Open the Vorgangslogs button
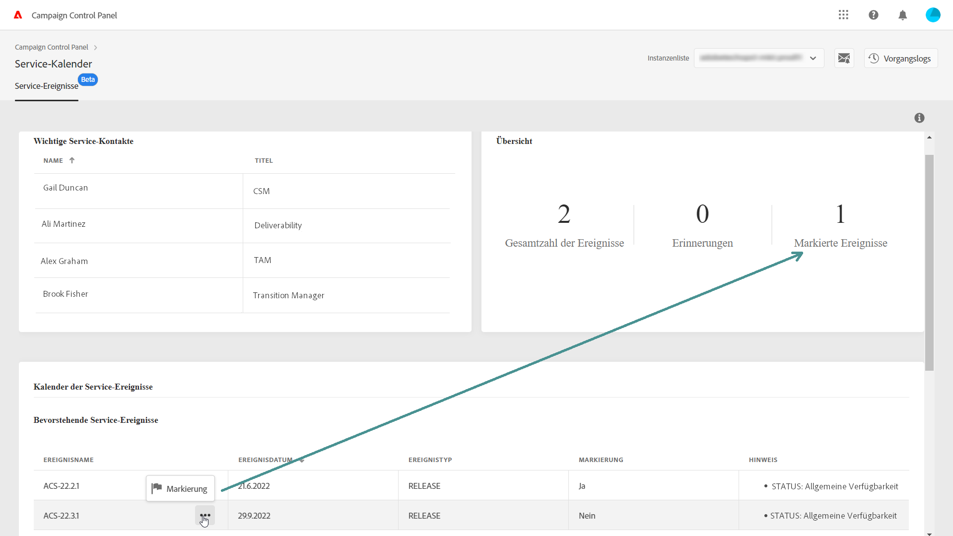This screenshot has height=536, width=953. pyautogui.click(x=900, y=58)
